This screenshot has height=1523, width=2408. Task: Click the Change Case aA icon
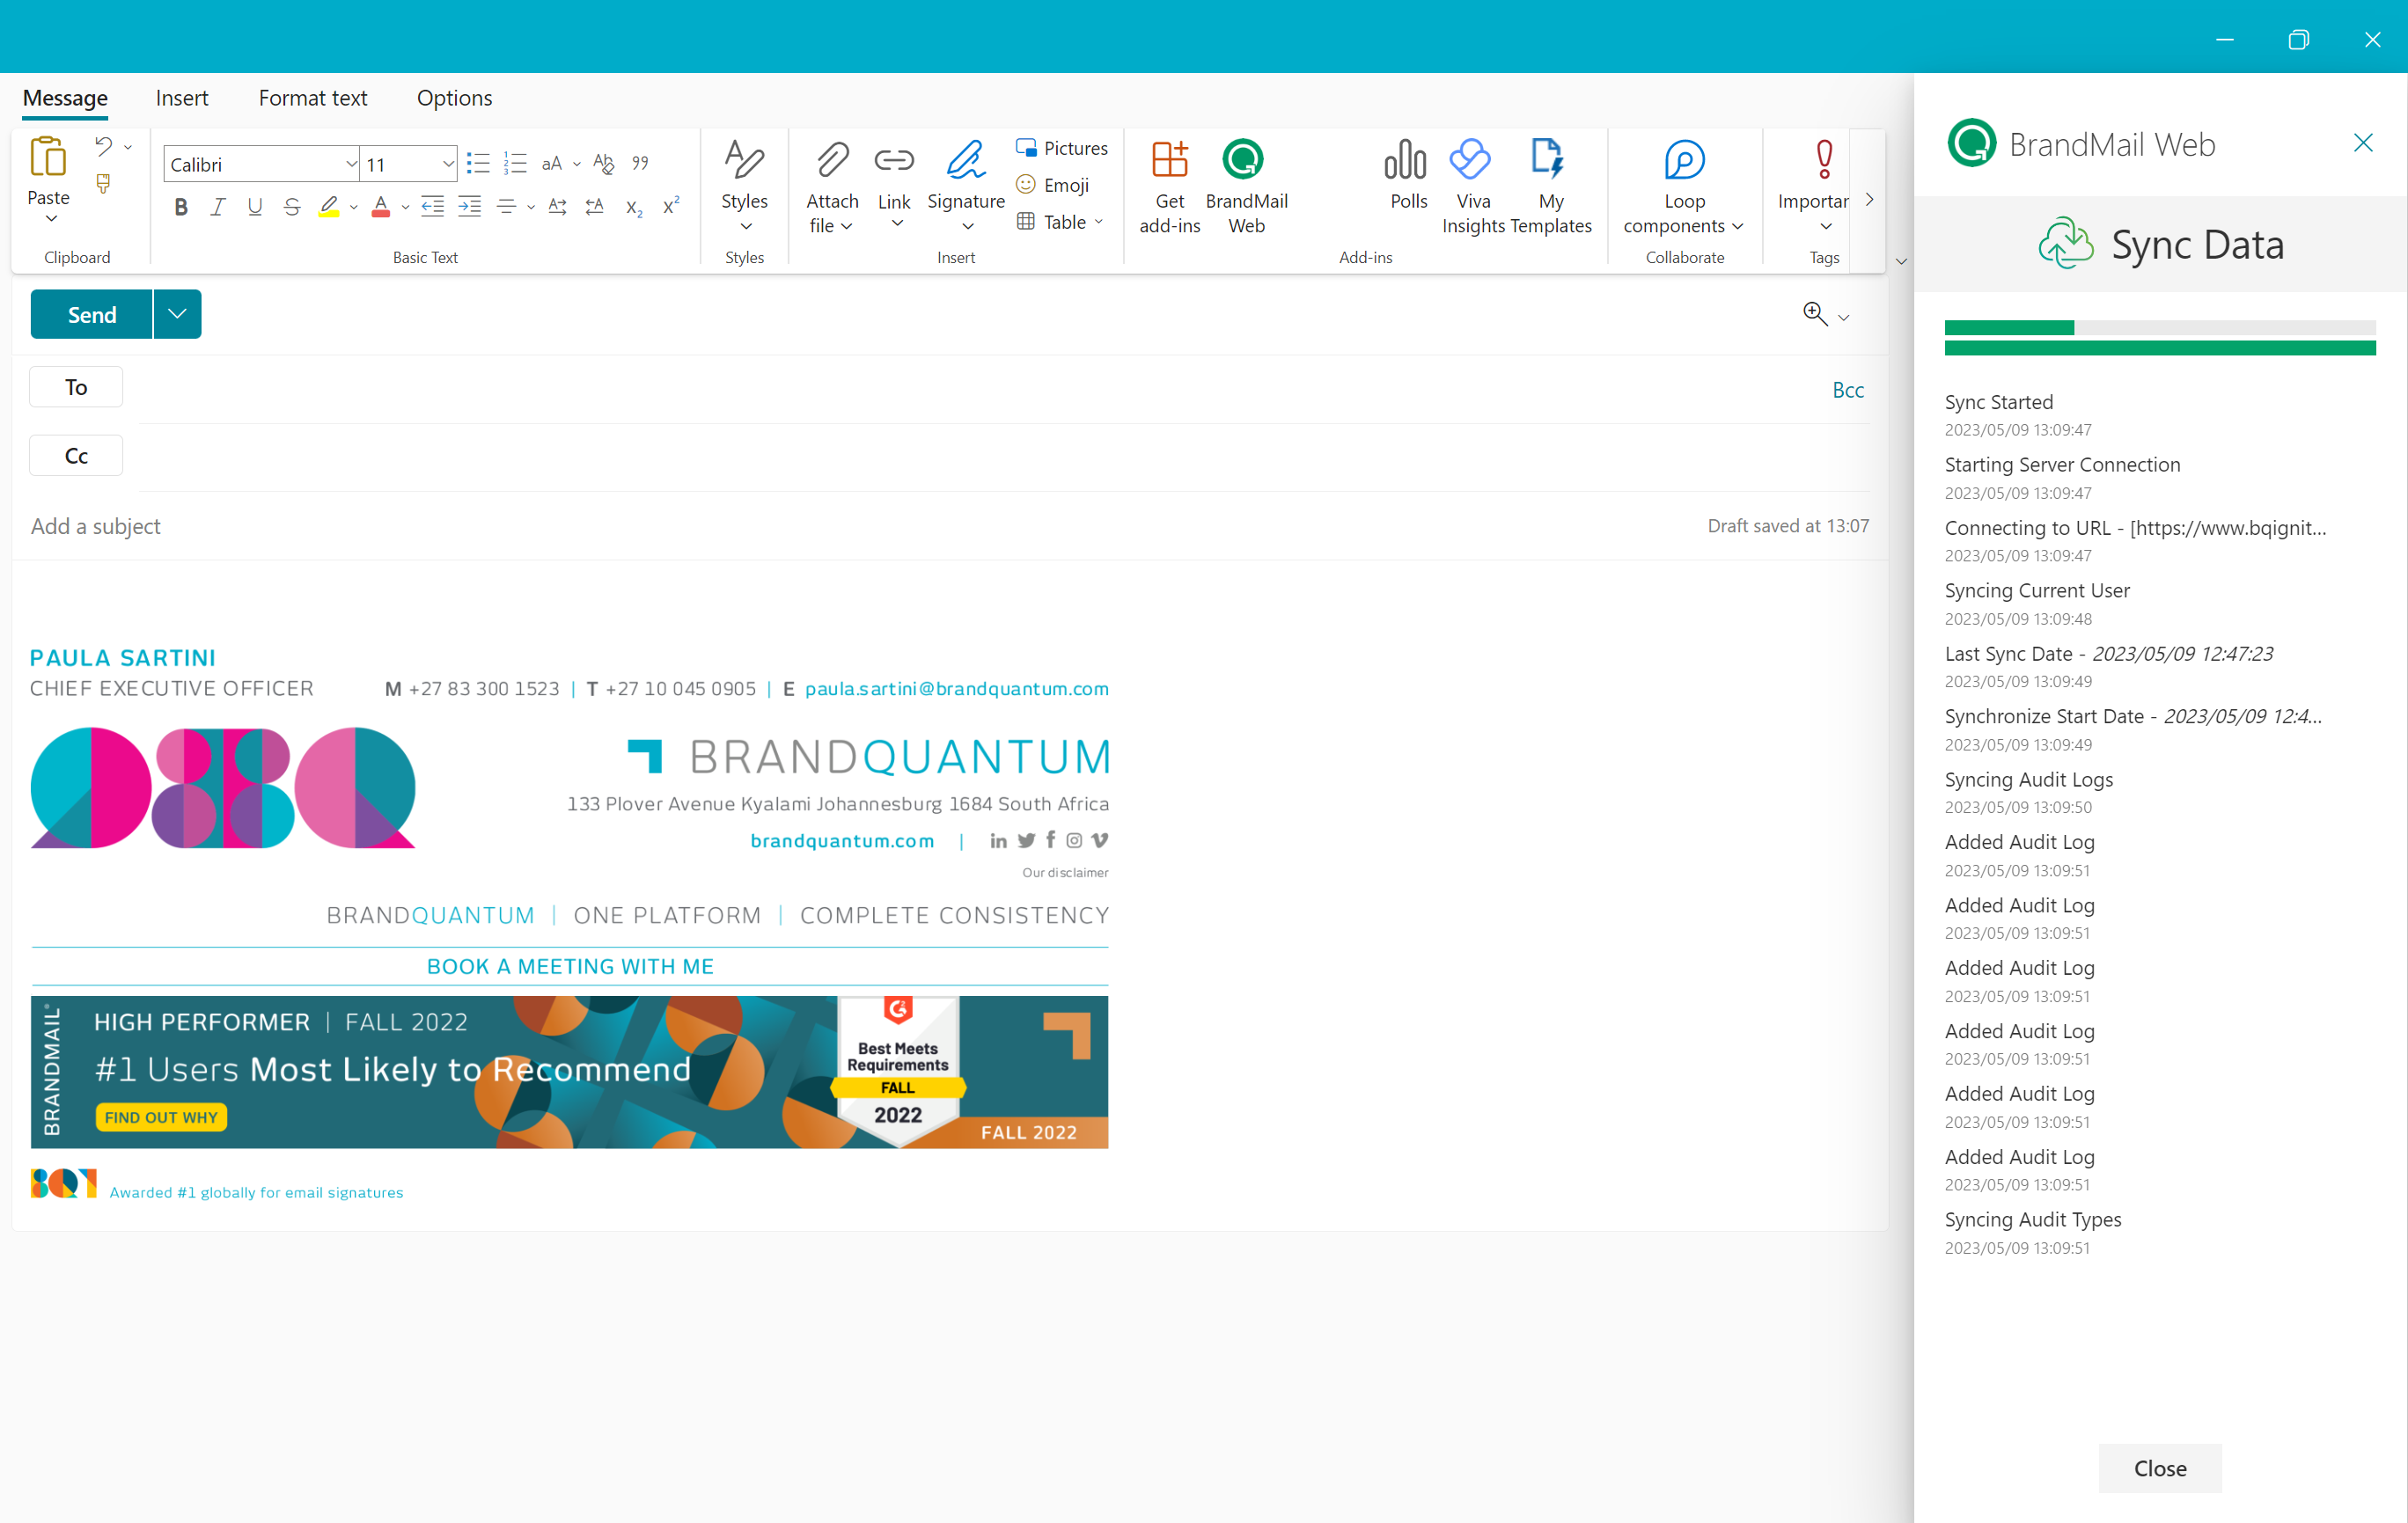coord(552,163)
